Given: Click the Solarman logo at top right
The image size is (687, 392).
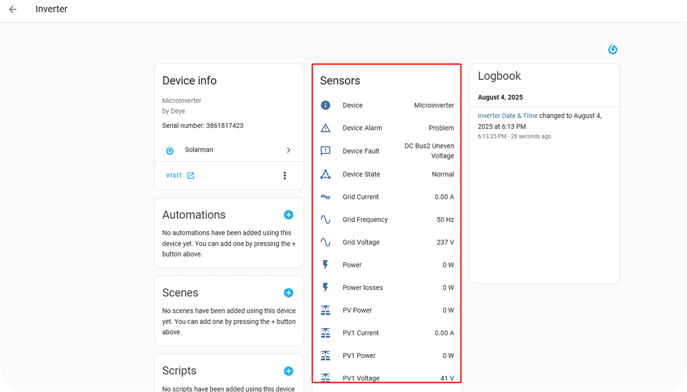Looking at the screenshot, I should (613, 49).
